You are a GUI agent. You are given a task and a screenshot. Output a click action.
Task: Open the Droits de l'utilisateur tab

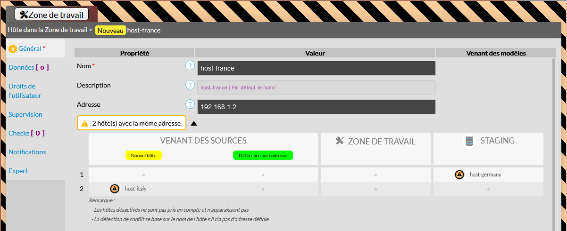point(35,91)
